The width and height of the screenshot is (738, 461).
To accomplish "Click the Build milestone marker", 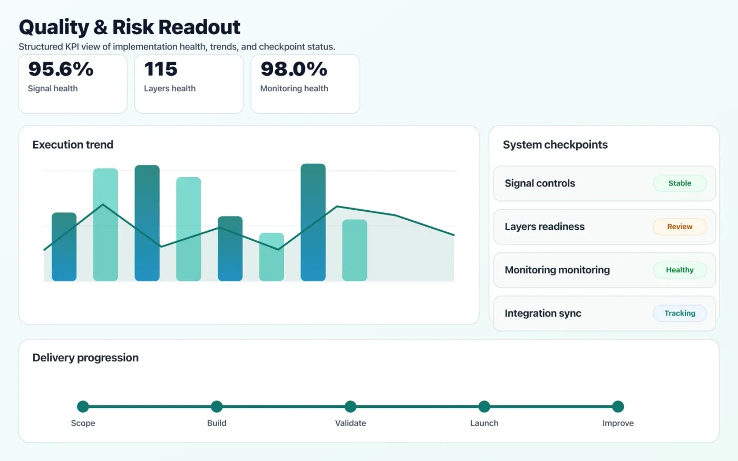I will tap(217, 406).
